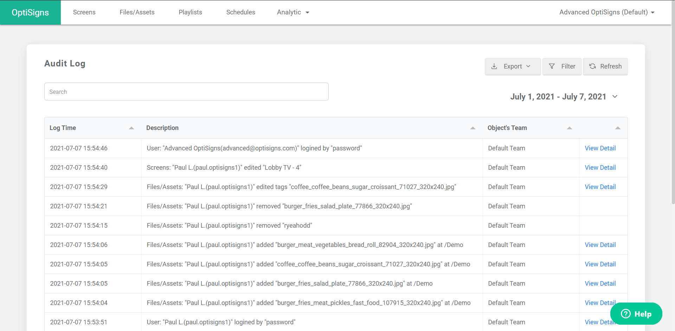Screen dimensions: 675x331
Task: Expand the Analytic dropdown menu
Action: pos(293,12)
